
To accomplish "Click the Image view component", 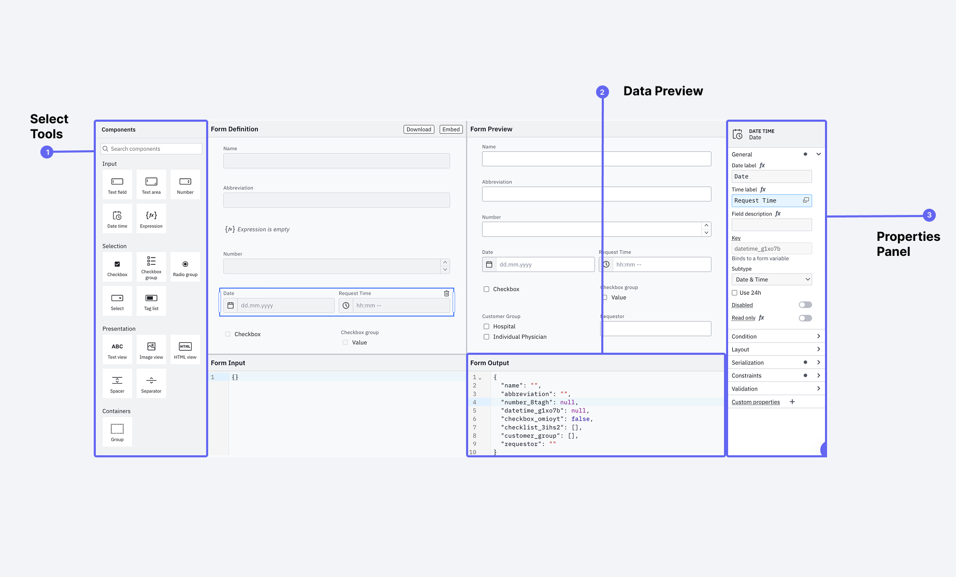I will [x=151, y=350].
